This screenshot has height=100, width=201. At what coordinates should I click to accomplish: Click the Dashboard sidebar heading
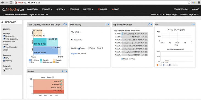click(x=10, y=22)
